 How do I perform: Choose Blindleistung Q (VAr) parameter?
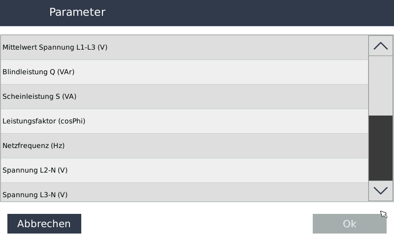184,72
